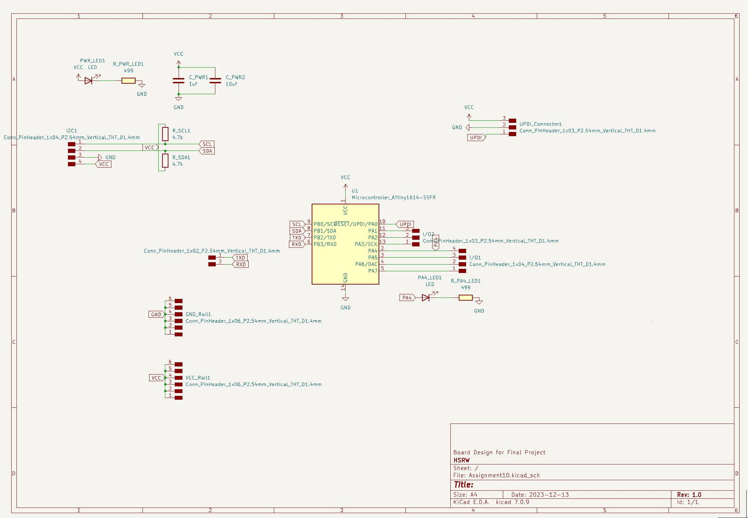Select VCC label on I2C1 pin 4
The height and width of the screenshot is (518, 748).
point(103,164)
